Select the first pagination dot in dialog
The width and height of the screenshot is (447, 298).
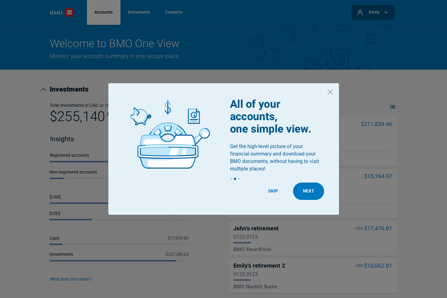[x=231, y=179]
